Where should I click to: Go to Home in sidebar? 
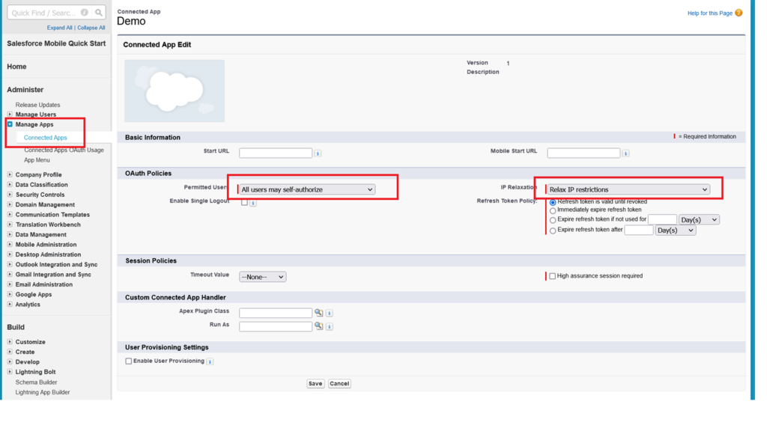pos(16,67)
